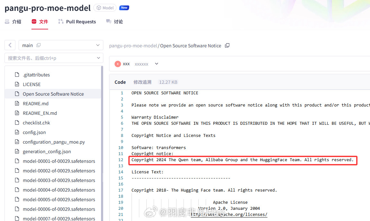Click the file list vertical scrollbar

pos(102,143)
